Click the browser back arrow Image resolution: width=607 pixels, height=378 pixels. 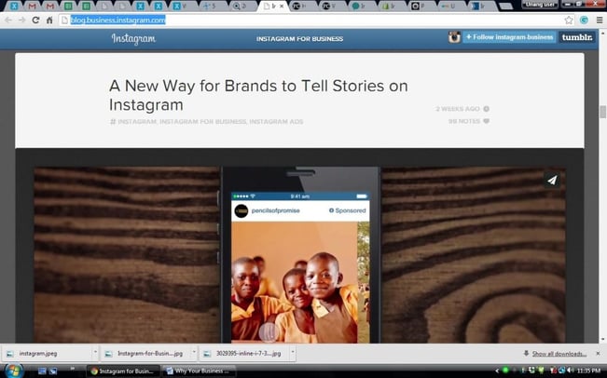(8, 20)
